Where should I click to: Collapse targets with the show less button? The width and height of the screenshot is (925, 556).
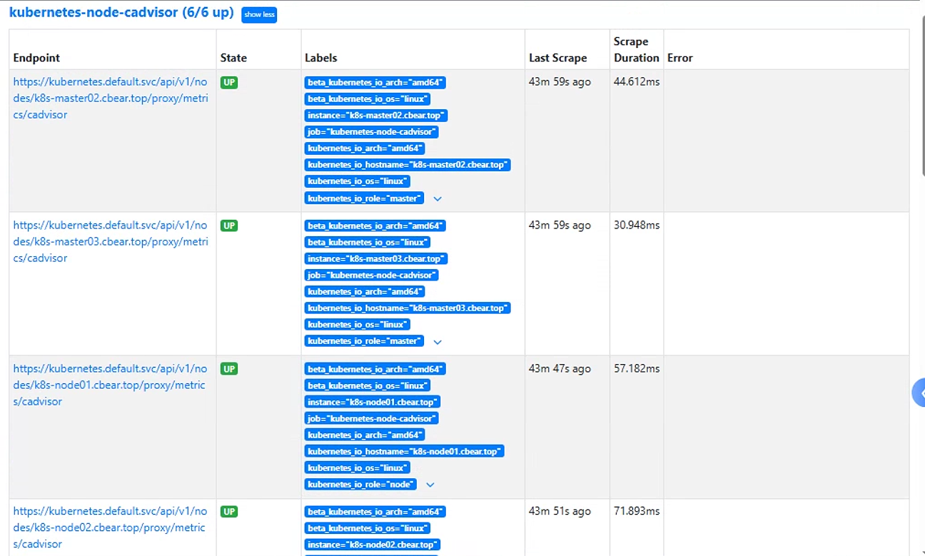[259, 14]
